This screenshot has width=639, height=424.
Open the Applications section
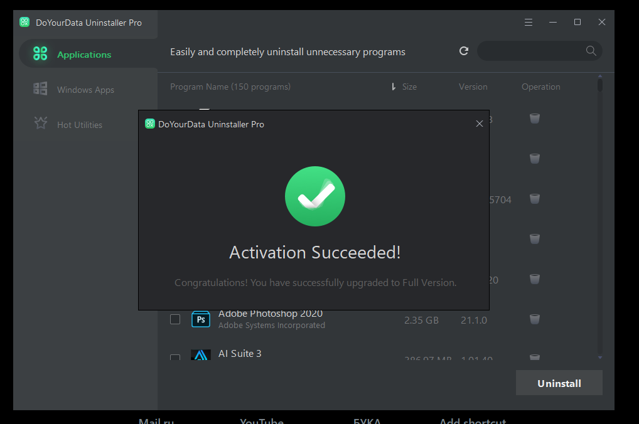pos(88,54)
